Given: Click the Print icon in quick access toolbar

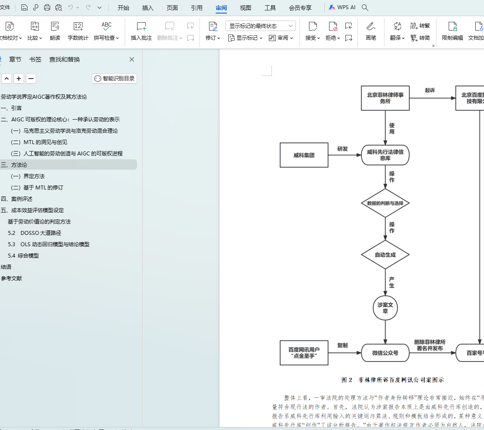Looking at the screenshot, I should coord(47,8).
